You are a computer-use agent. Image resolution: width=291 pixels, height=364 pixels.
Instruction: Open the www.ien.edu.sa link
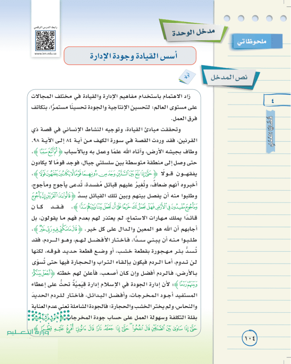click(45, 54)
